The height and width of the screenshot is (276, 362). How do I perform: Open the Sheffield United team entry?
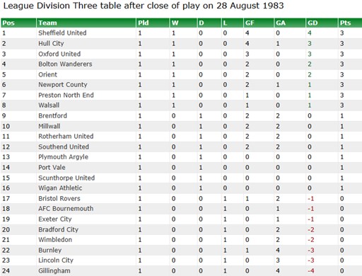(62, 33)
